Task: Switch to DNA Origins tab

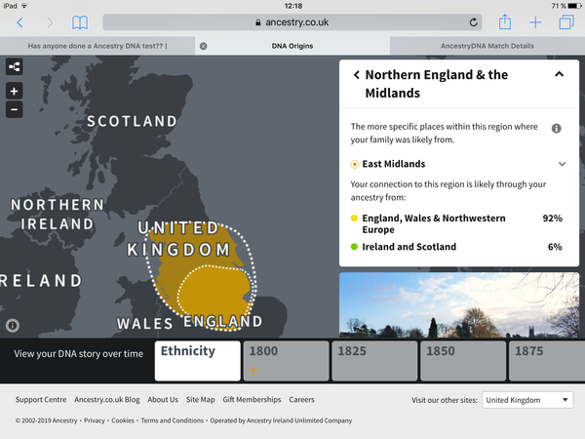Action: pyautogui.click(x=292, y=46)
